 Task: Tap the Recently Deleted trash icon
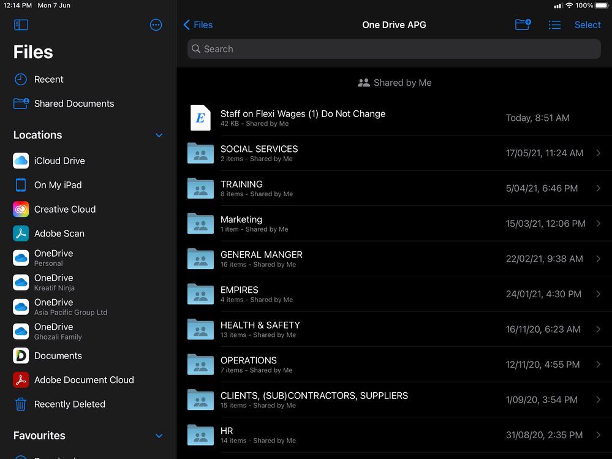point(21,404)
